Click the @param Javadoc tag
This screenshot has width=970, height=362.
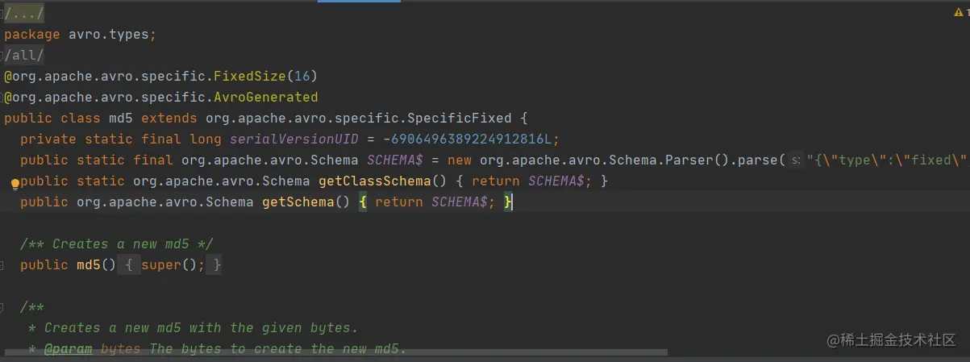(69, 349)
